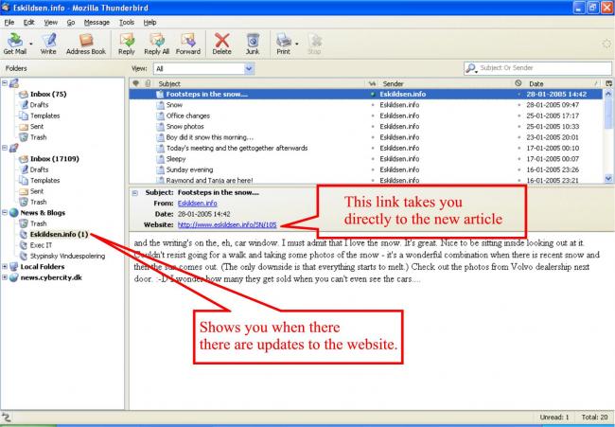The width and height of the screenshot is (615, 427).
Task: Toggle read status of 'Footsteps in the snow' message
Action: (x=373, y=94)
